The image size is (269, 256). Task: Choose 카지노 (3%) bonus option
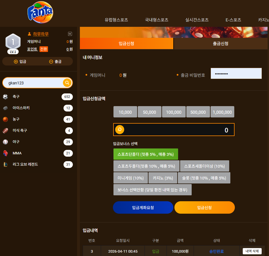point(163,178)
